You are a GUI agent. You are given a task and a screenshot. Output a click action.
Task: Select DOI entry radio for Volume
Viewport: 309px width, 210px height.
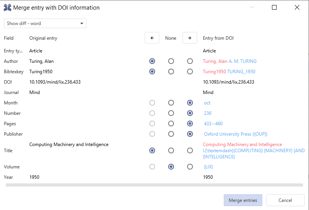click(190, 167)
